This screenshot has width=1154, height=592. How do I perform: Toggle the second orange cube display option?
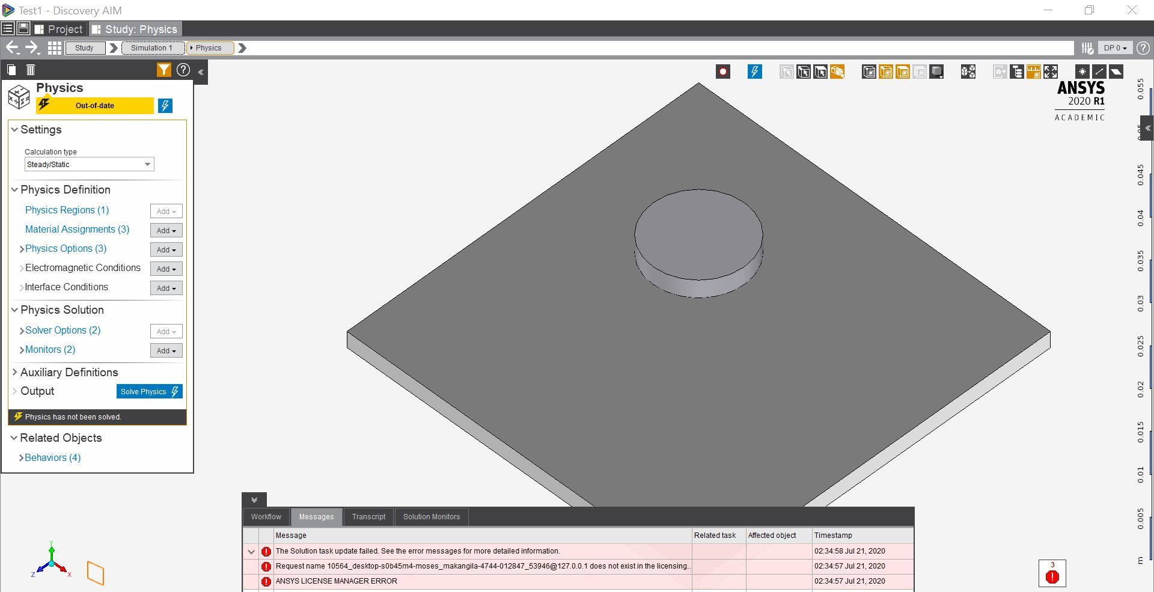tap(903, 72)
